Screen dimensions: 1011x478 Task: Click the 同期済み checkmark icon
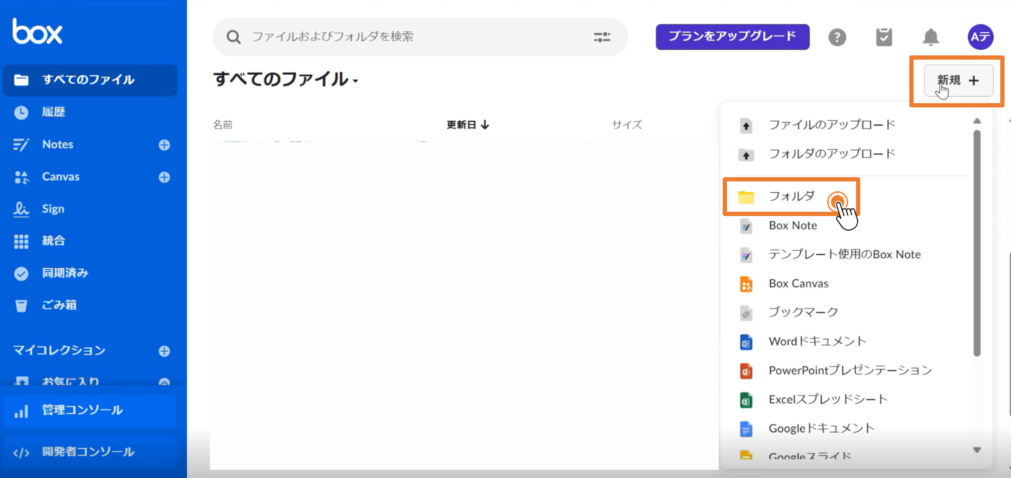tap(21, 273)
